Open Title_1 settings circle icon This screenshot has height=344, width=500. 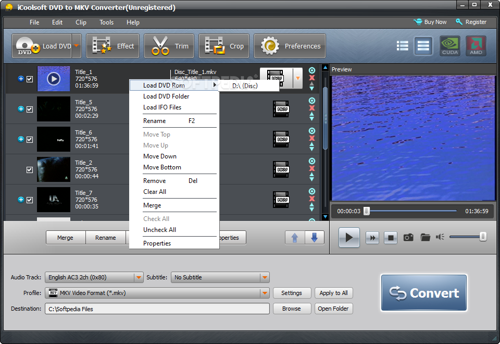(312, 70)
